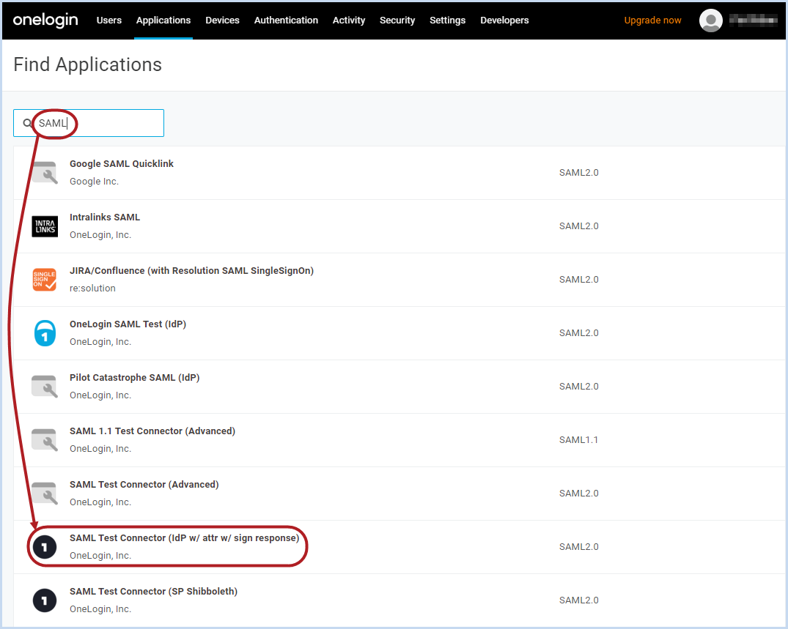
Task: Open the Users menu
Action: (x=109, y=20)
